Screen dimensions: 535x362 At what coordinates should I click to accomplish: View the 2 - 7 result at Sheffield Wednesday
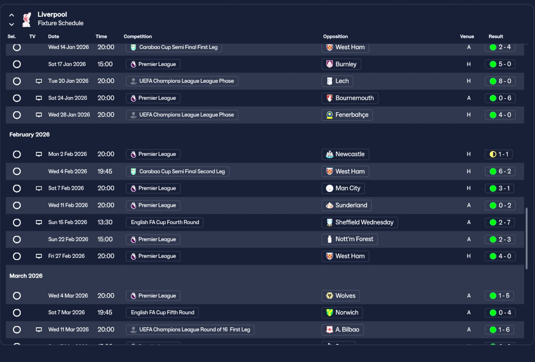[499, 222]
